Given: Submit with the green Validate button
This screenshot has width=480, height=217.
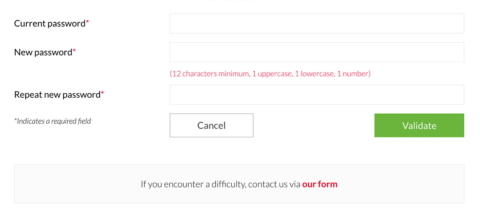Looking at the screenshot, I should click(419, 126).
